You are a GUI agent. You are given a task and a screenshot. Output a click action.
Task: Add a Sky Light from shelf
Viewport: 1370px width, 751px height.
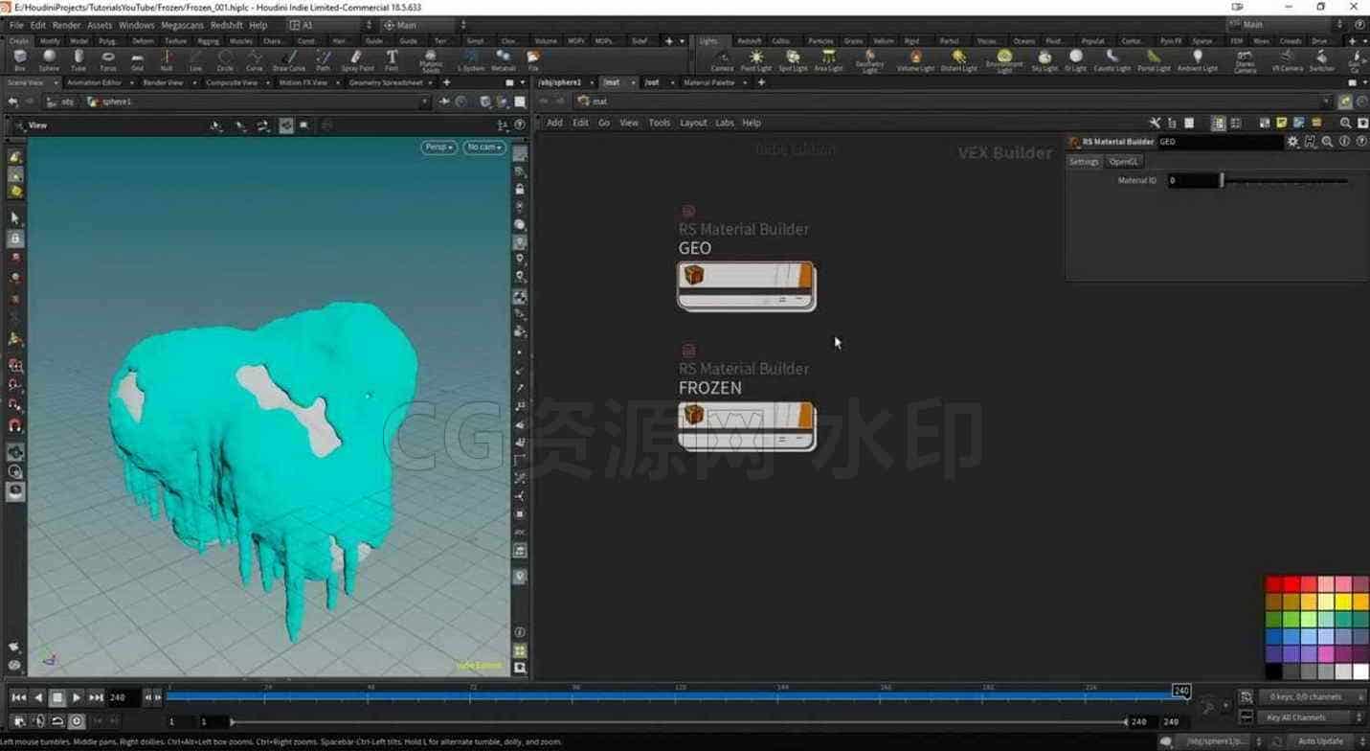1044,60
